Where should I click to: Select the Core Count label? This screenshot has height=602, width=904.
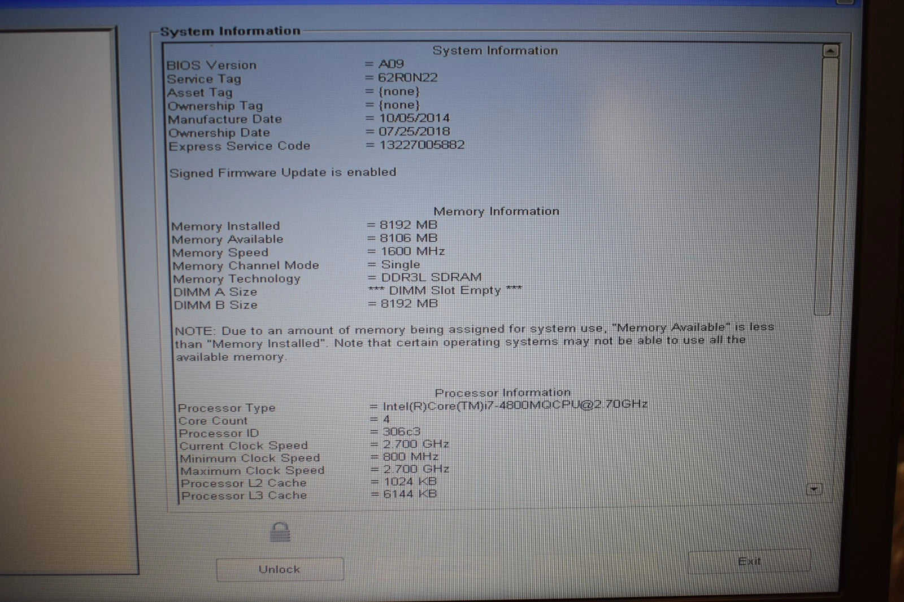pos(213,421)
